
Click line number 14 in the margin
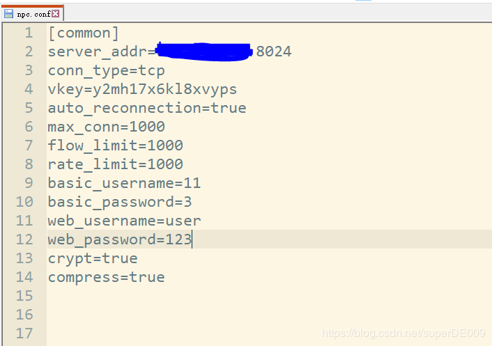click(24, 277)
